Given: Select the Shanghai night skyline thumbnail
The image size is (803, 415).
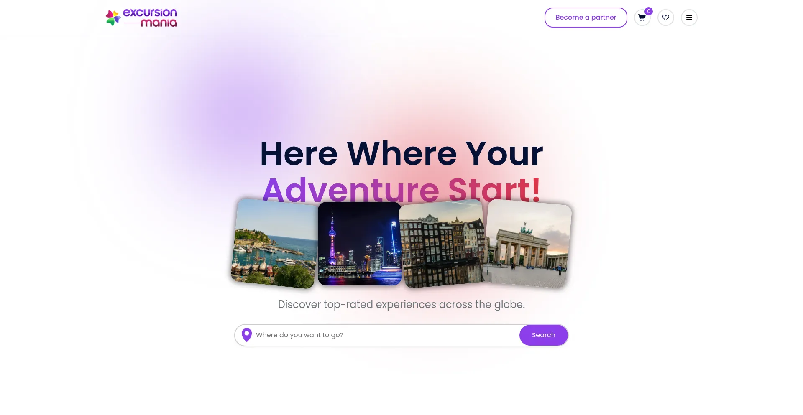Looking at the screenshot, I should point(360,244).
